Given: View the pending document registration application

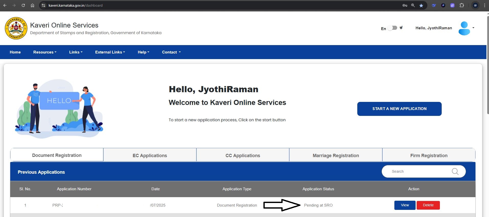Looking at the screenshot, I should (405, 205).
